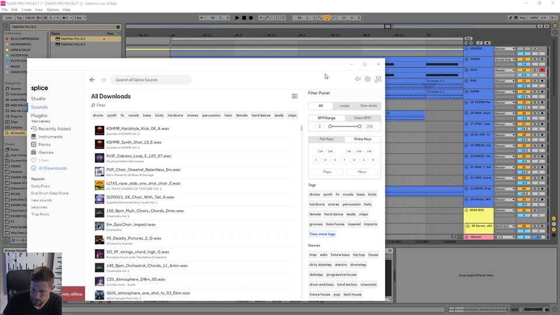Open Sounds in Splice sidebar
Image resolution: width=560 pixels, height=315 pixels.
point(39,107)
